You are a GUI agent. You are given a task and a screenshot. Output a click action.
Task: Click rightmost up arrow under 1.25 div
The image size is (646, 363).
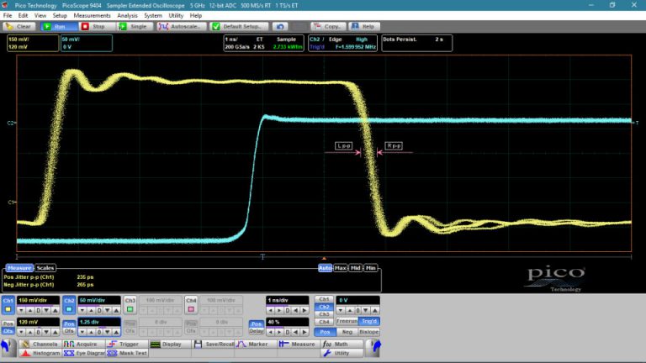click(x=116, y=332)
